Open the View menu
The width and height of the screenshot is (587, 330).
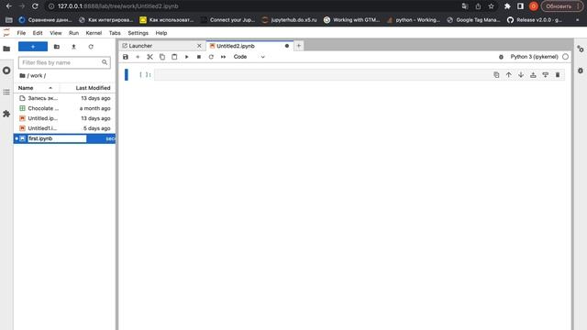pyautogui.click(x=56, y=33)
